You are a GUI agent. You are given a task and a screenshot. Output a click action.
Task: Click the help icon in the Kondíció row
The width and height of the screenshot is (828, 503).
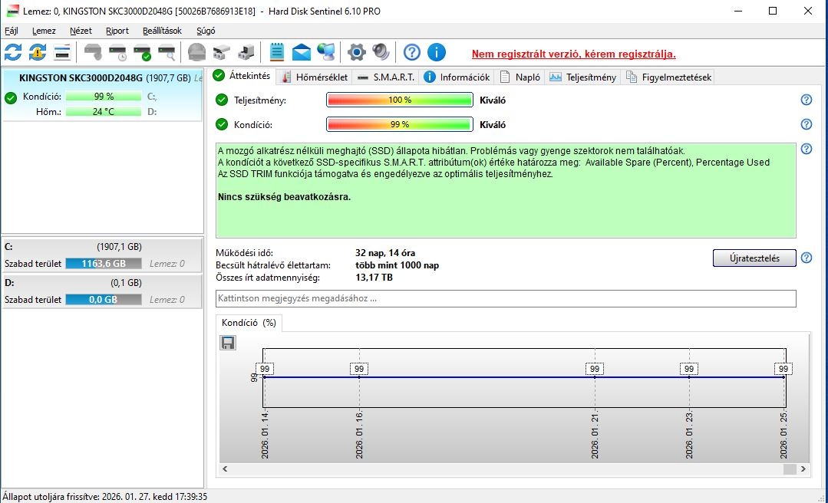click(807, 124)
